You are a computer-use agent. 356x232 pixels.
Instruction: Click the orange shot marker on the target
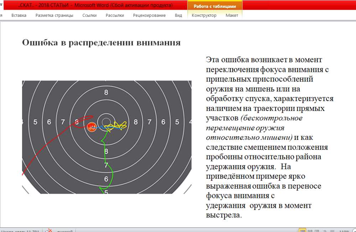tap(92, 127)
